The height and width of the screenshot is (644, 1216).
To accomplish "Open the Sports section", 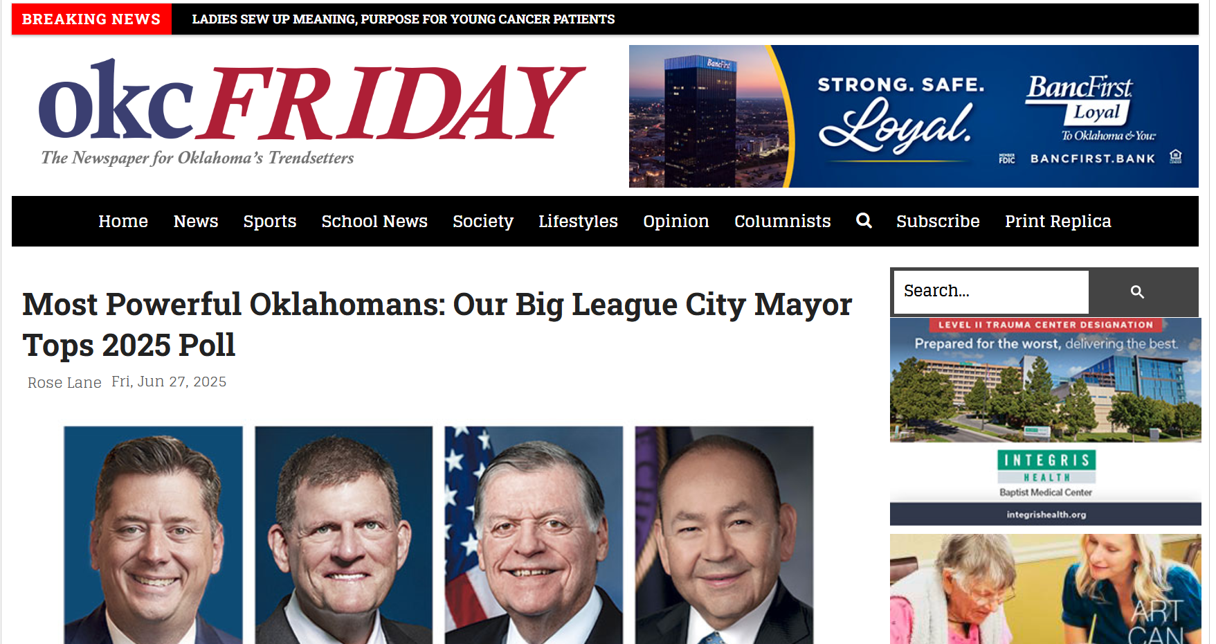I will coord(270,221).
